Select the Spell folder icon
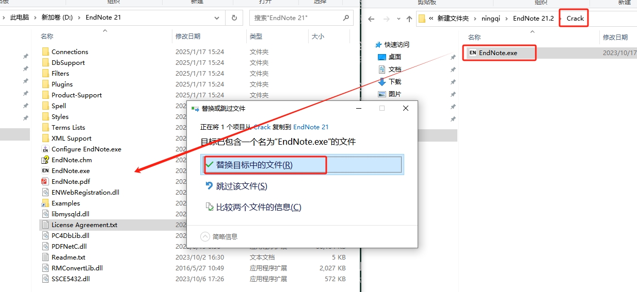The image size is (637, 292). [x=45, y=106]
